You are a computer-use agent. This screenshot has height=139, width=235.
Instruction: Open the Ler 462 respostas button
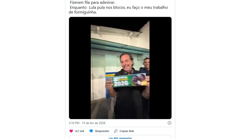click(120, 137)
